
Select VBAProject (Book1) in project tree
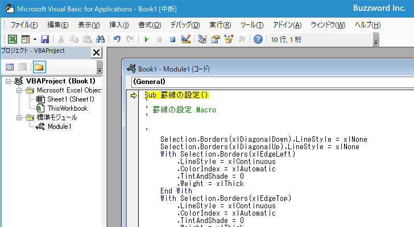[x=60, y=81]
